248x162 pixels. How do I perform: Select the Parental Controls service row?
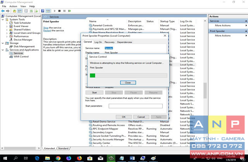click(x=142, y=25)
